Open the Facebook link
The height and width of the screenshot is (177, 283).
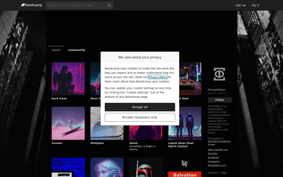213,158
